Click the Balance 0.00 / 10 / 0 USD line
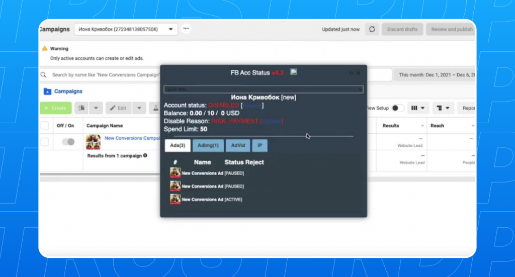 coord(202,113)
